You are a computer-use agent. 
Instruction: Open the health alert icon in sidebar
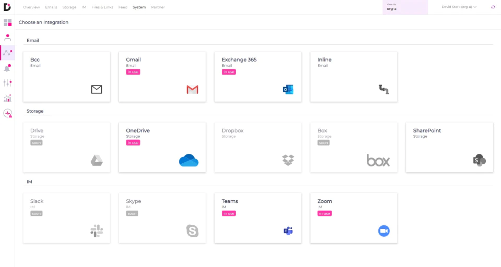[8, 113]
